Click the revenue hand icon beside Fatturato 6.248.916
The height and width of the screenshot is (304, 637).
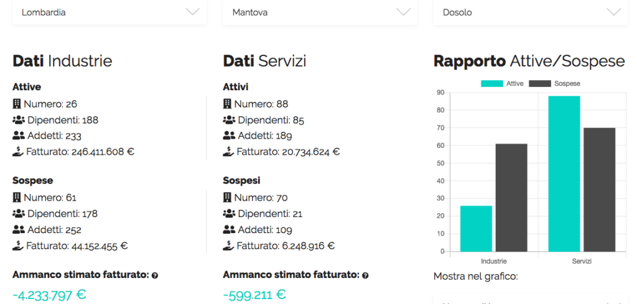228,246
